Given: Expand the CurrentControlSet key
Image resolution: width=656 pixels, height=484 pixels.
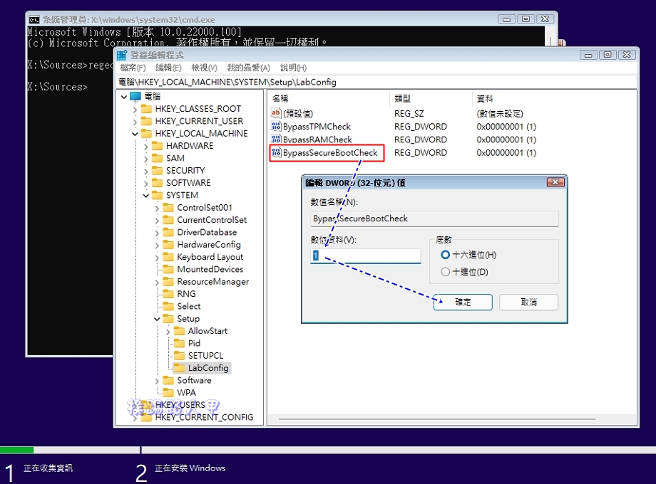Looking at the screenshot, I should [157, 220].
